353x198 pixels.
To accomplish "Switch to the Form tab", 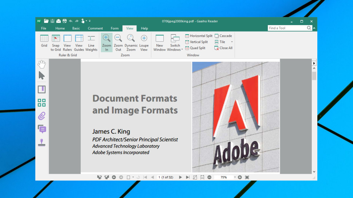I will [x=115, y=28].
